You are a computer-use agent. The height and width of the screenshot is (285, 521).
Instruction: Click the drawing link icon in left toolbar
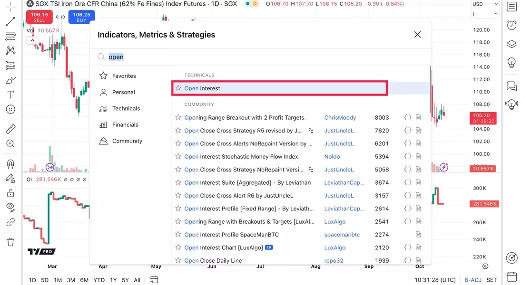pos(10,222)
